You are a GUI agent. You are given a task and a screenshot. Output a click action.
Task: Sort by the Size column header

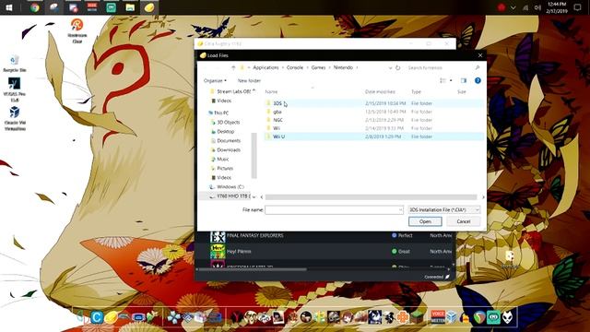pyautogui.click(x=462, y=92)
